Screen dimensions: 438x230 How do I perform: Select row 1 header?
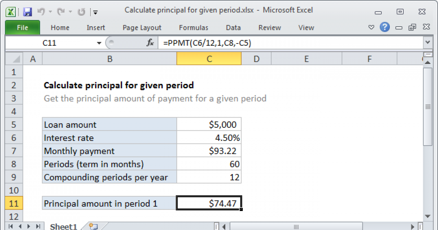tap(14, 72)
